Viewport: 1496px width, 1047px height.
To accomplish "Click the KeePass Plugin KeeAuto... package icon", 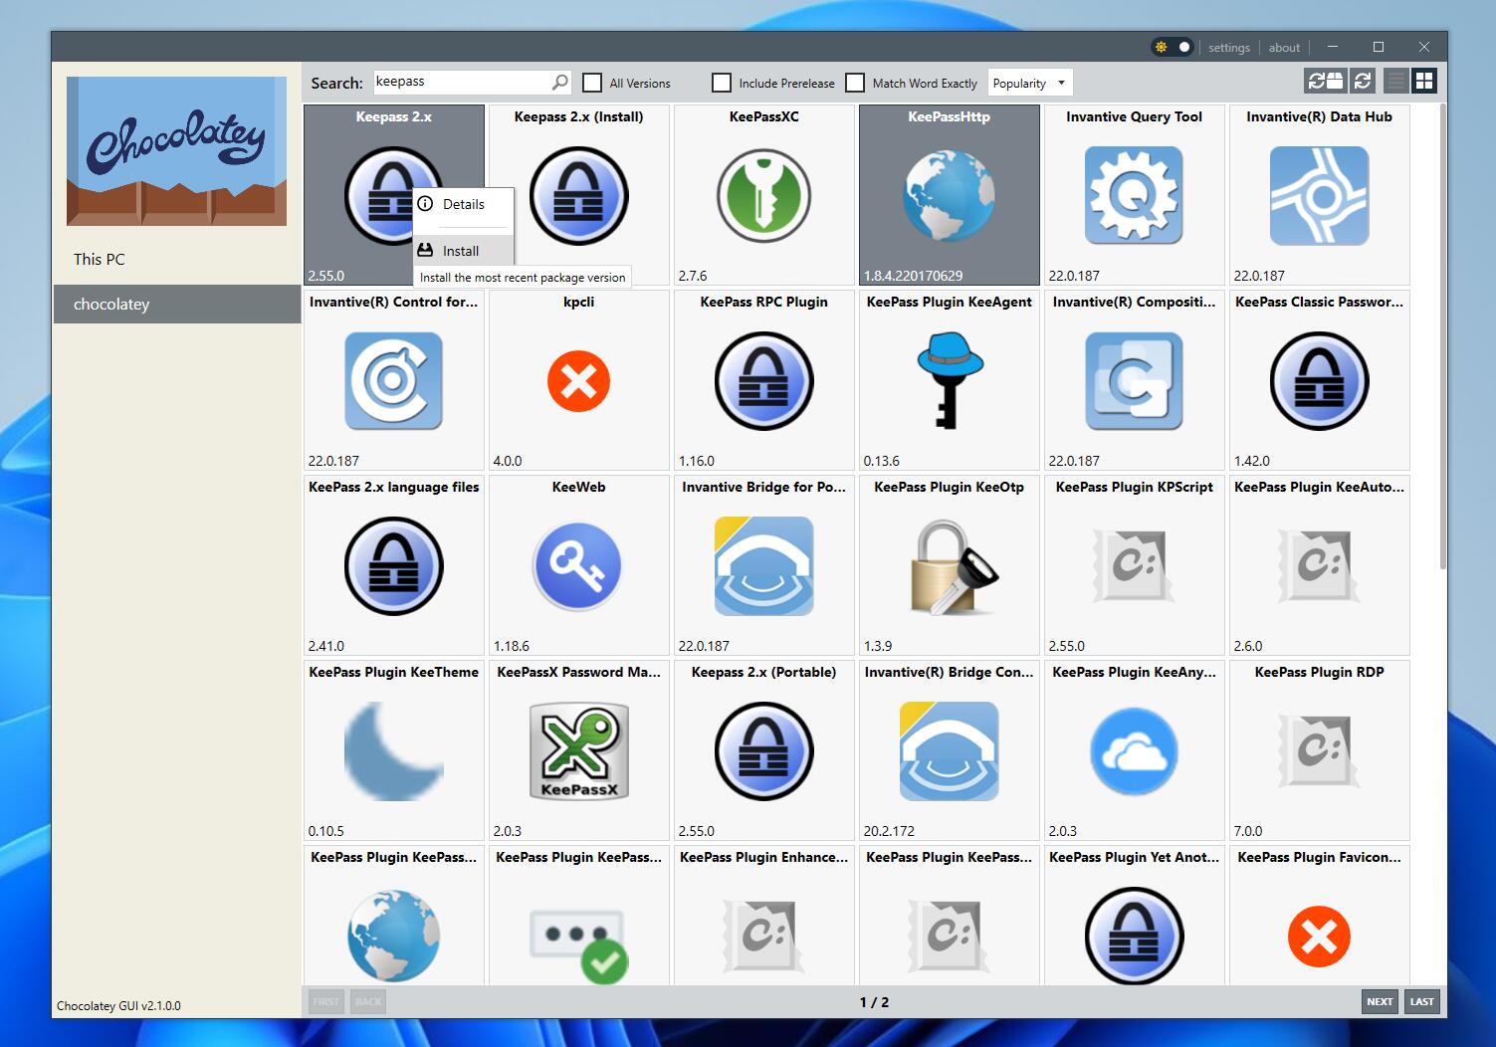I will [x=1319, y=565].
